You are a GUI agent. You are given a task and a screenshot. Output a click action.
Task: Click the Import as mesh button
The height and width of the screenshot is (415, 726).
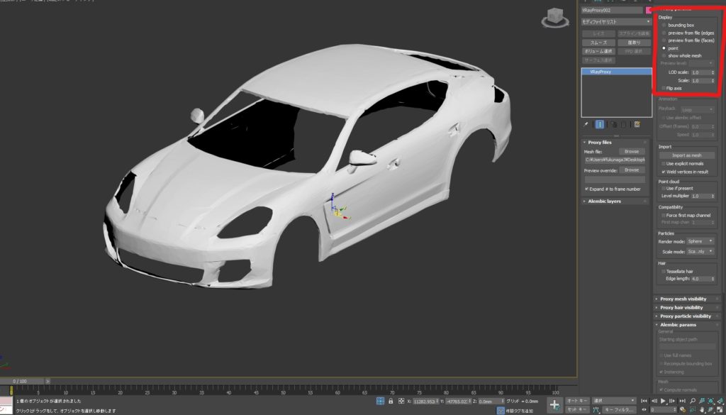pos(686,155)
